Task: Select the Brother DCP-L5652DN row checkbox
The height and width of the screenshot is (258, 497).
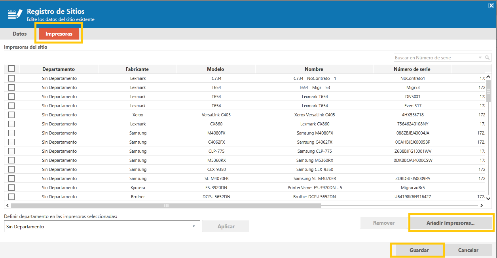Action: point(11,197)
